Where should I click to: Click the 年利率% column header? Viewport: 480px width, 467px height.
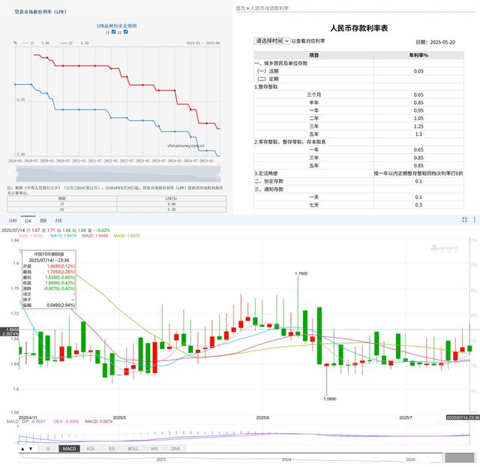click(x=418, y=55)
